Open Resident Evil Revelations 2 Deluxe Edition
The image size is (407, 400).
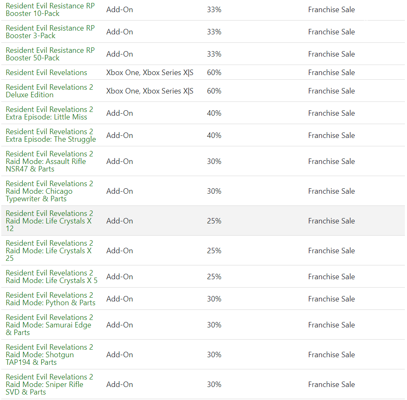click(x=50, y=91)
